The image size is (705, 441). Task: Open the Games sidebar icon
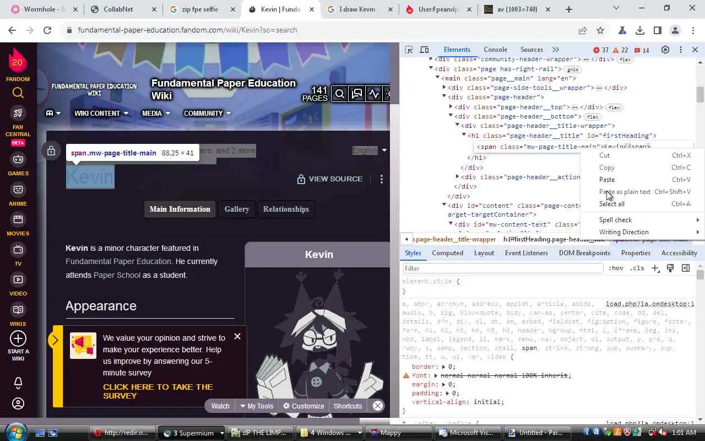pos(18,159)
